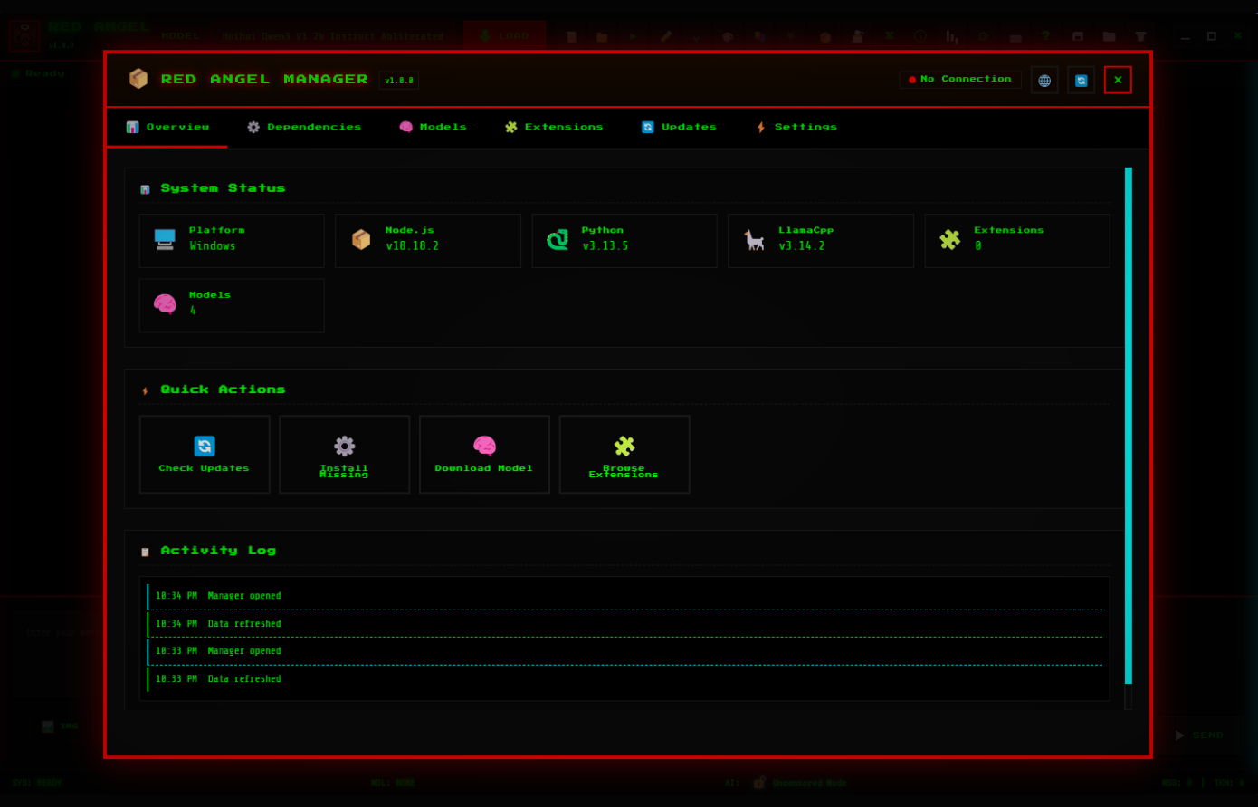Go to the Extensions tab
This screenshot has height=807, width=1258.
click(x=554, y=128)
